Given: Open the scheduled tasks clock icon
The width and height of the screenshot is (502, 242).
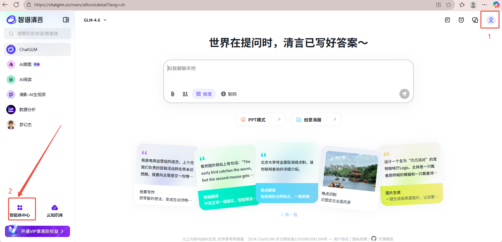Looking at the screenshot, I should [461, 20].
